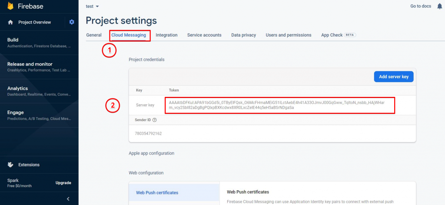The height and width of the screenshot is (205, 445).
Task: Open the Data privacy tab
Action: pos(243,35)
